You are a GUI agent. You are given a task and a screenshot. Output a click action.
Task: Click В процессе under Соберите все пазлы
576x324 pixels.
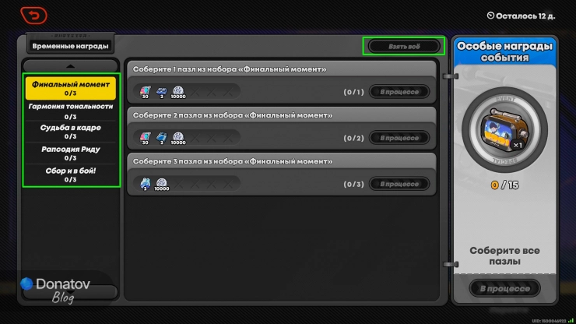[x=504, y=288]
